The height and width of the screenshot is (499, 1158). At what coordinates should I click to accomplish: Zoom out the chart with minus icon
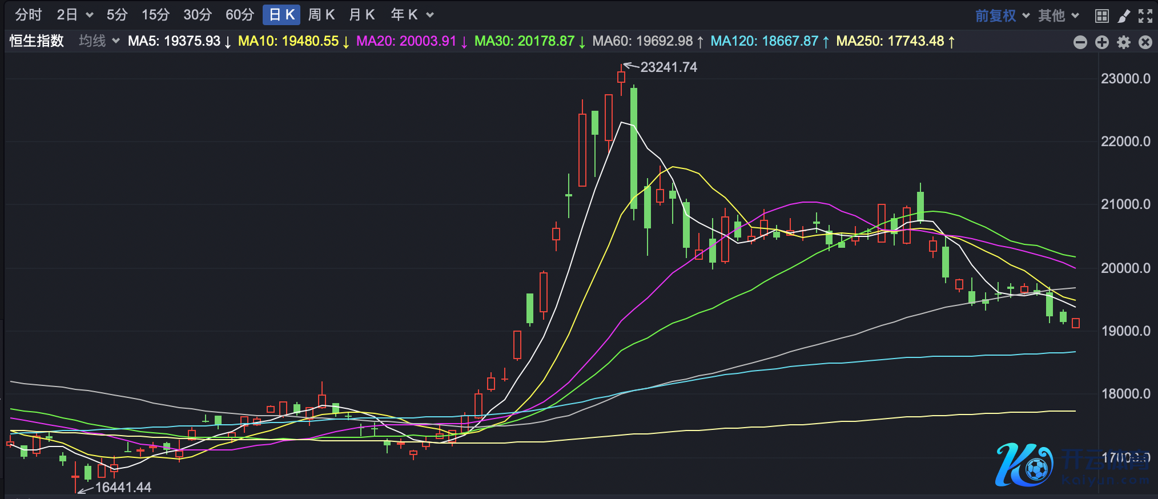(1080, 42)
